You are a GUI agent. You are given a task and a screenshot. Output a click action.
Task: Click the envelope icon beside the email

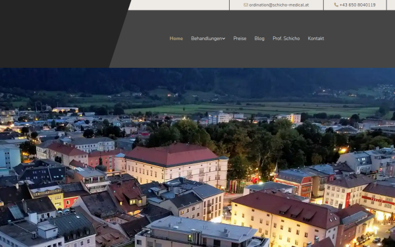pos(246,5)
